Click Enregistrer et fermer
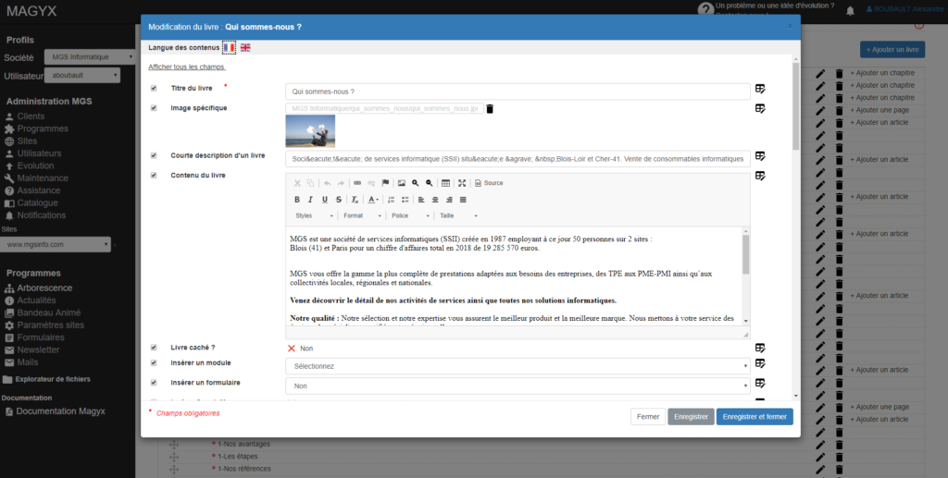 [x=755, y=417]
